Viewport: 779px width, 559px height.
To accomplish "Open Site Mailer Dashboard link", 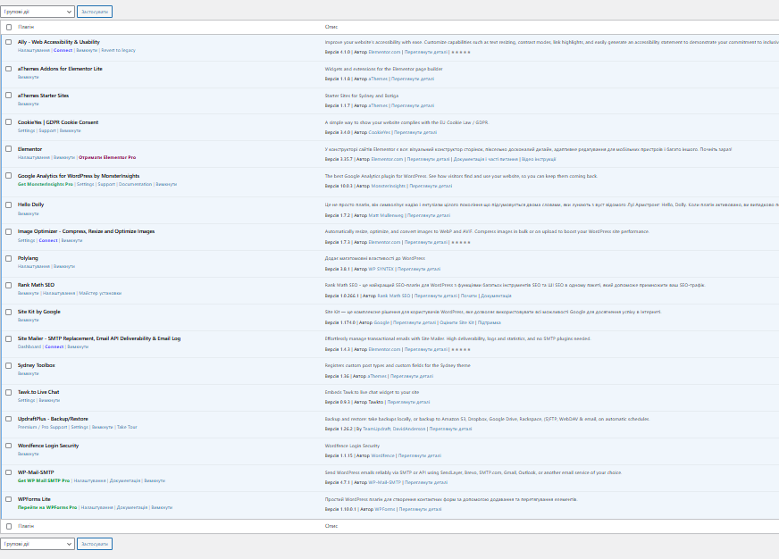I will [x=29, y=347].
